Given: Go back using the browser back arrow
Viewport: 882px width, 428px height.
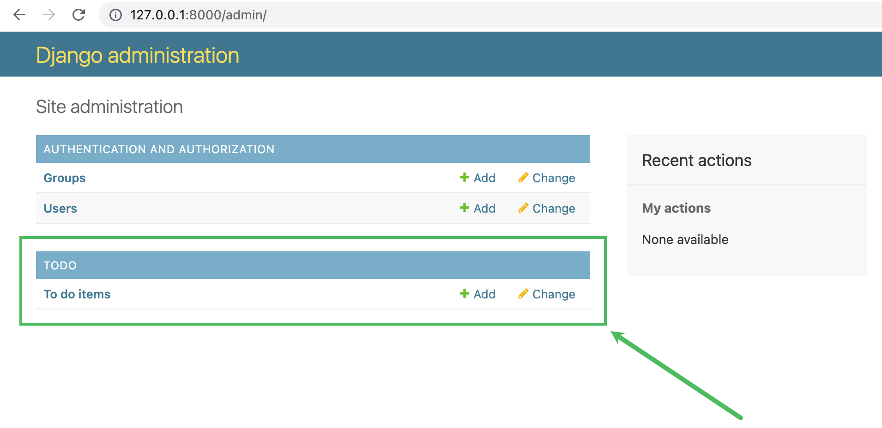Looking at the screenshot, I should (x=19, y=15).
